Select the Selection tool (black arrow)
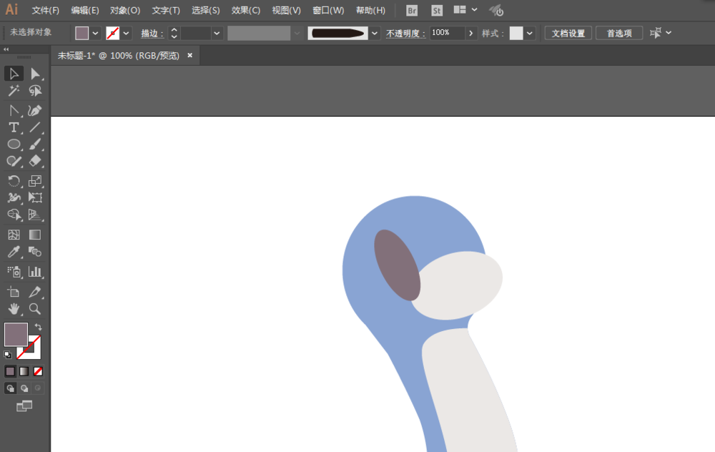715x452 pixels. pos(14,74)
